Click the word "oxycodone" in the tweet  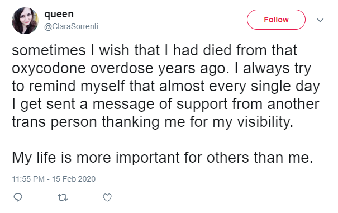click(49, 69)
